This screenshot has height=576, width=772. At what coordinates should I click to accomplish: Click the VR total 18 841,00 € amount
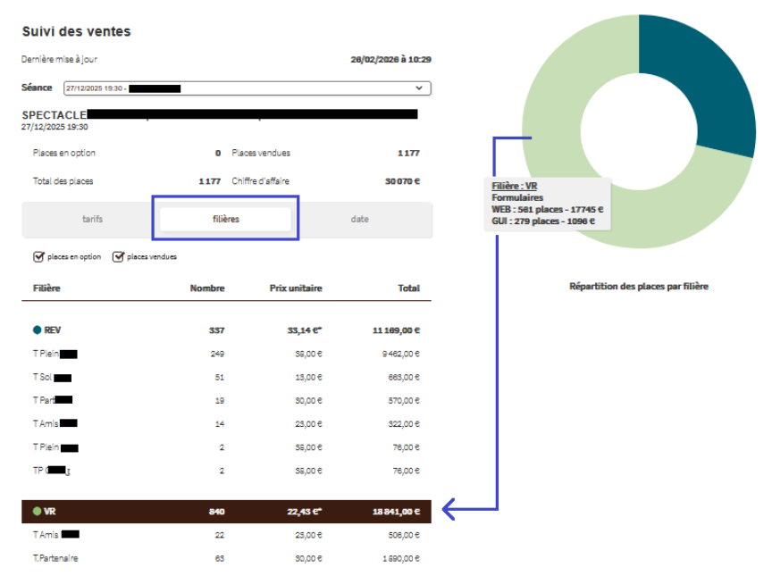396,512
